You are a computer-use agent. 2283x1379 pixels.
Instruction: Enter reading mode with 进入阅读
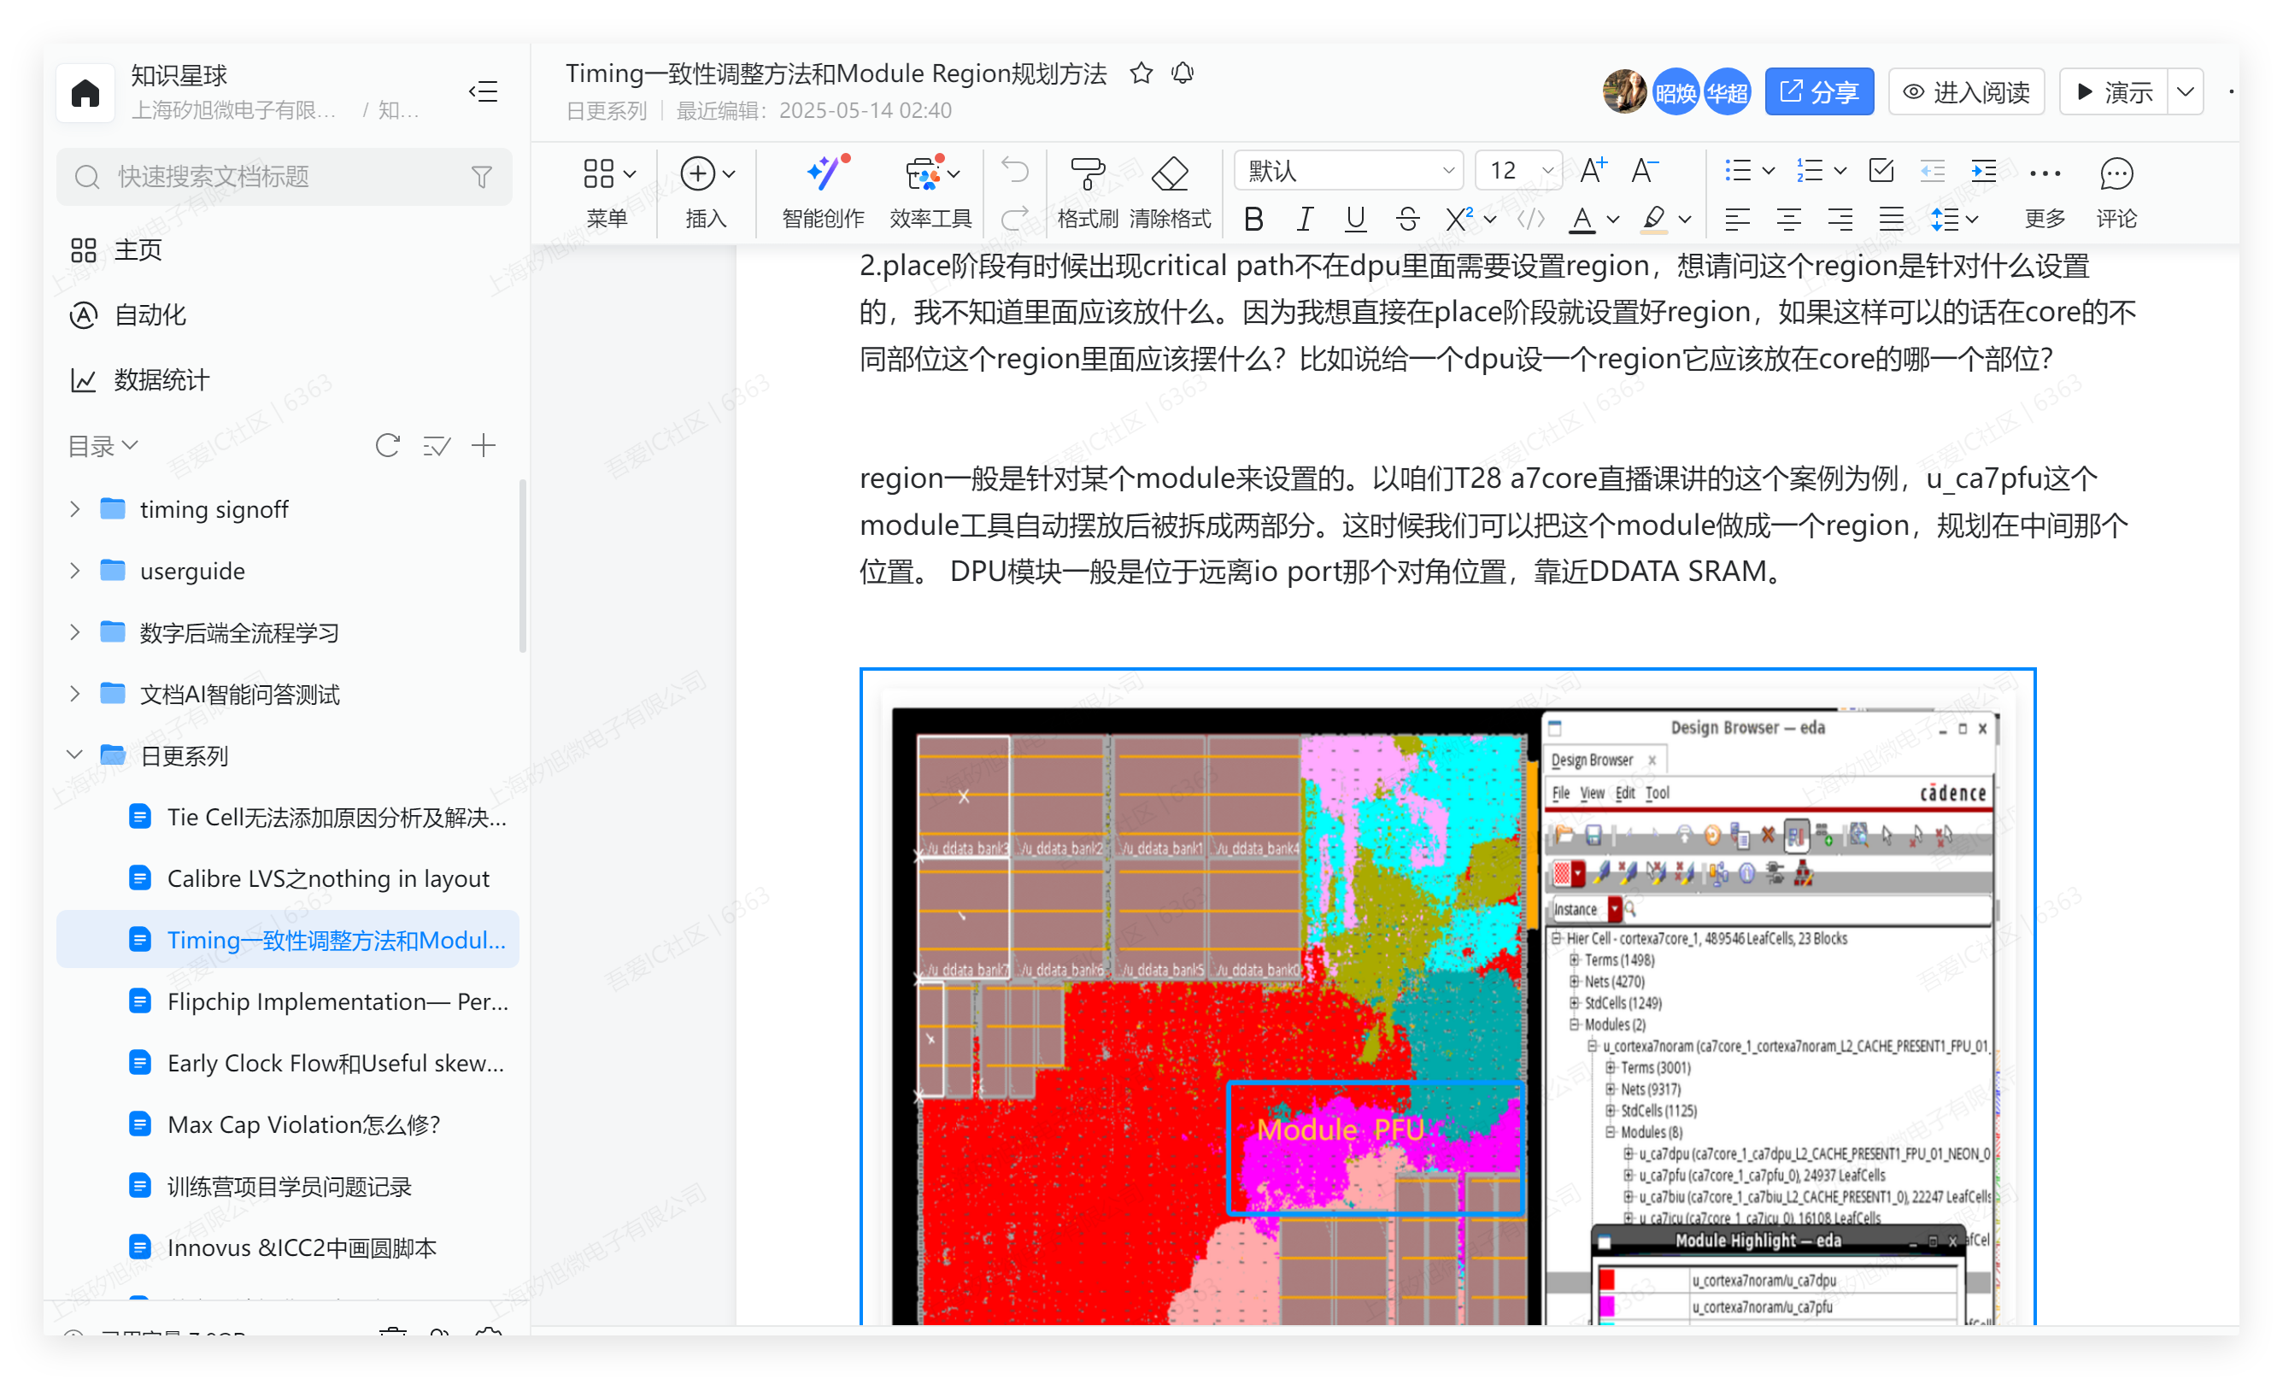tap(1965, 91)
